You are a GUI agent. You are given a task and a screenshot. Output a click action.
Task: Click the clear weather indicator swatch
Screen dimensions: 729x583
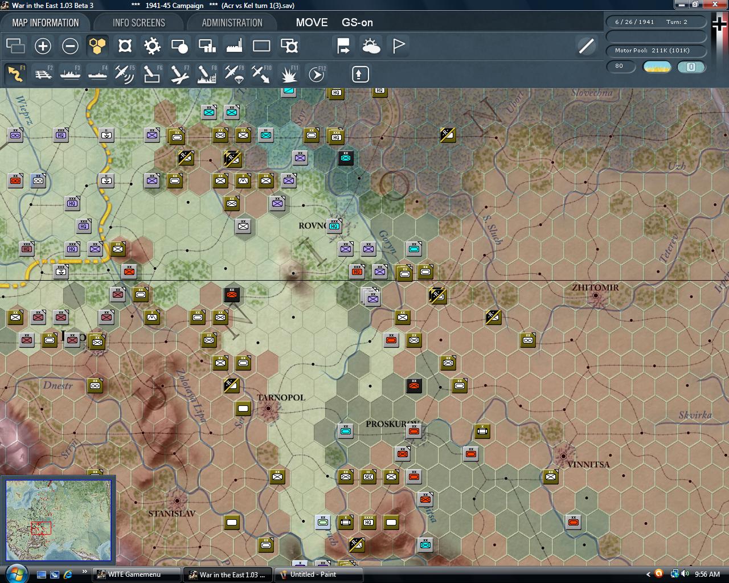coord(658,67)
